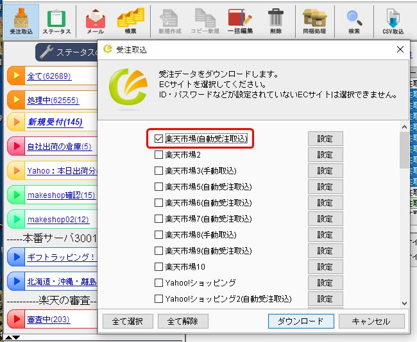This screenshot has width=417, height=342.
Task: Check the 楽天市場5(自動受注取込) checkbox
Action: point(158,186)
